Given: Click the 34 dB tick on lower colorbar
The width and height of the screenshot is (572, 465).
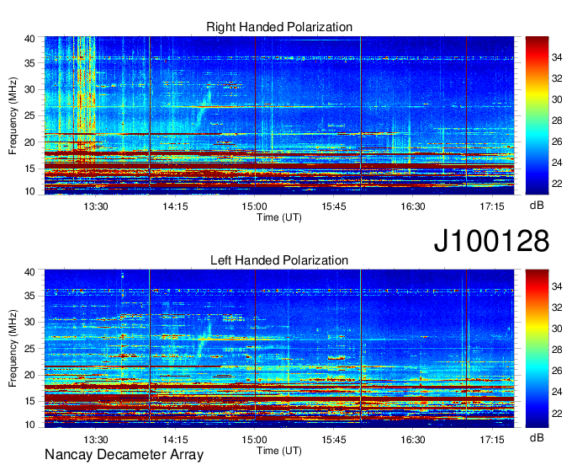Looking at the screenshot, I should click(557, 286).
